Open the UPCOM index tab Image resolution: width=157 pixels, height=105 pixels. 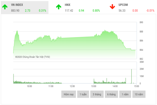[x=132, y=8]
